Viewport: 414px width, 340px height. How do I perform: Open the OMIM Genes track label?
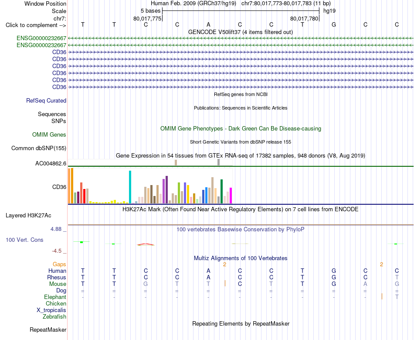[x=49, y=134]
